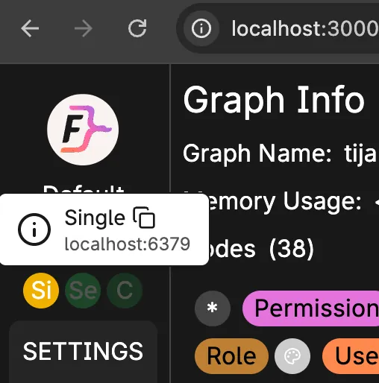
Task: Reload the page with the refresh icon
Action: click(x=137, y=28)
